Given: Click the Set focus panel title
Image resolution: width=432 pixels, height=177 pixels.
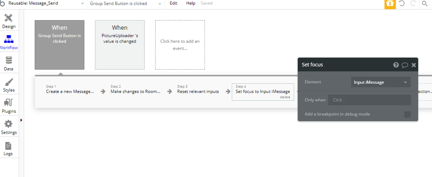Looking at the screenshot, I should (x=312, y=65).
